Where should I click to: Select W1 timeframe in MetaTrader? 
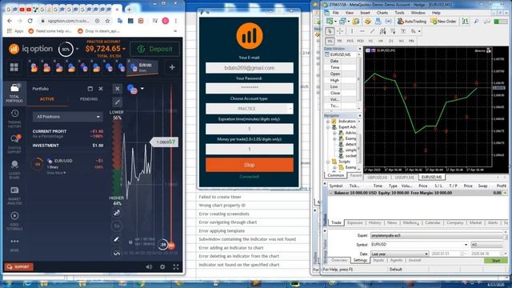(x=402, y=41)
